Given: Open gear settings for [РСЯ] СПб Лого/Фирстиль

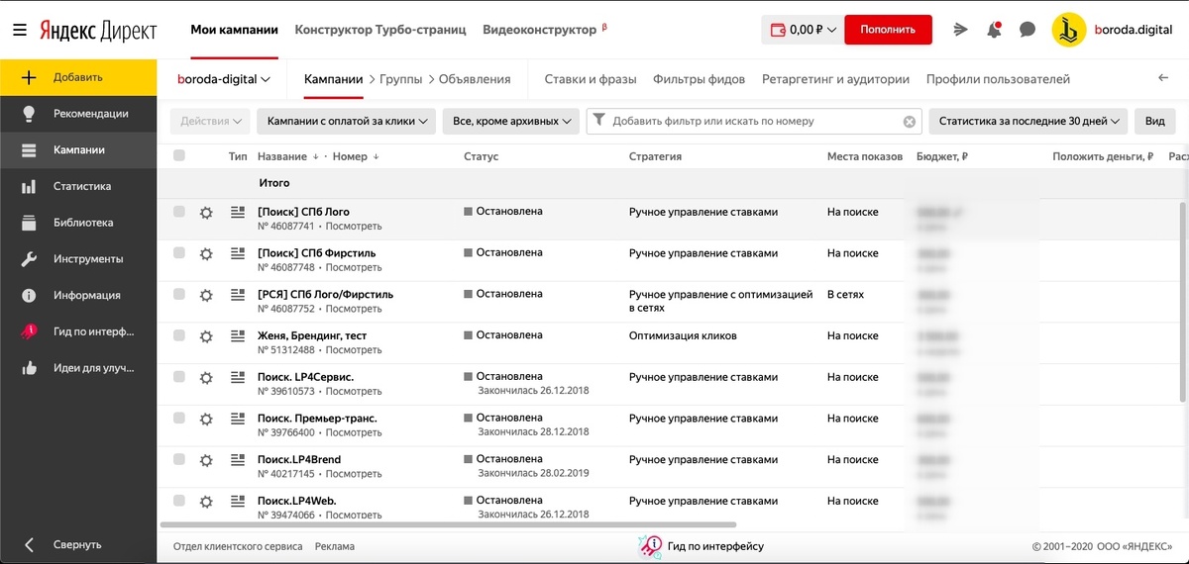Looking at the screenshot, I should point(206,295).
